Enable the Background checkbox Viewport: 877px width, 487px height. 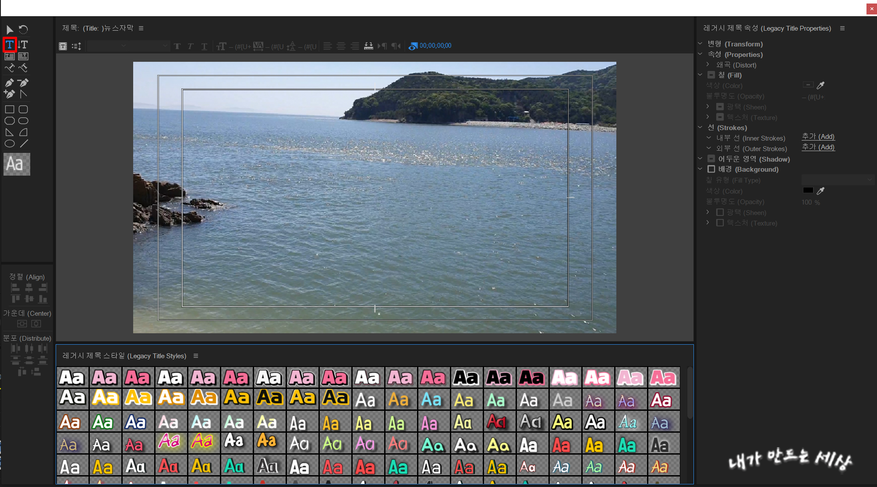711,169
